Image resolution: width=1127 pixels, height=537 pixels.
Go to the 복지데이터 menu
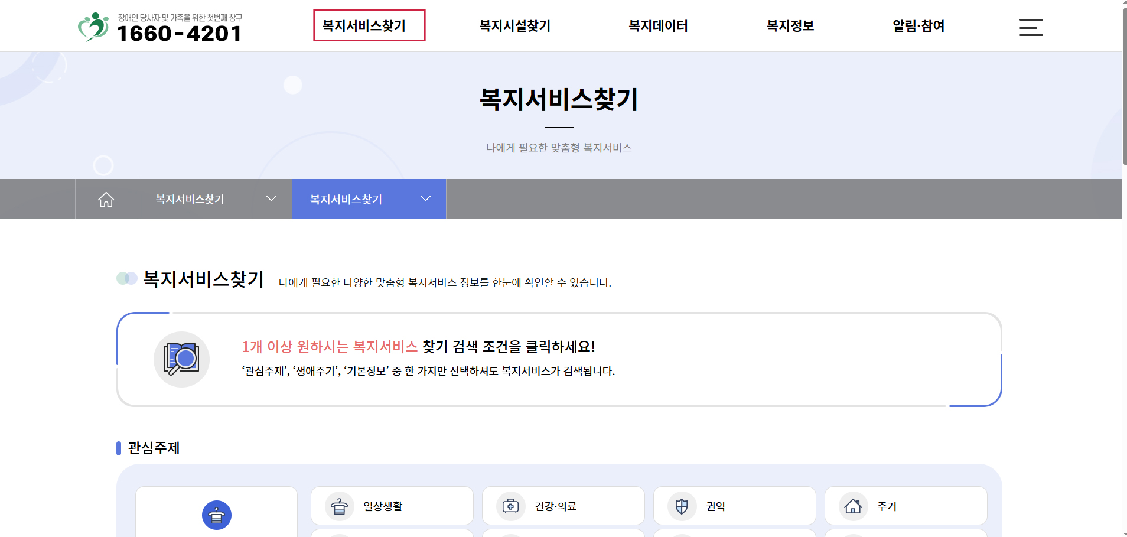658,26
